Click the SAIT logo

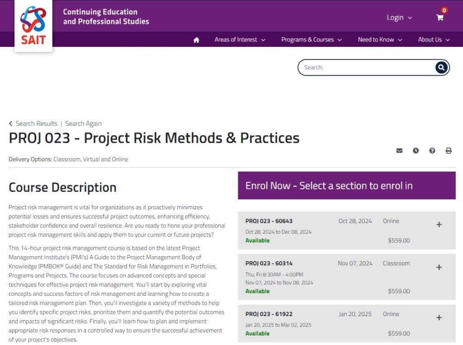tap(33, 26)
